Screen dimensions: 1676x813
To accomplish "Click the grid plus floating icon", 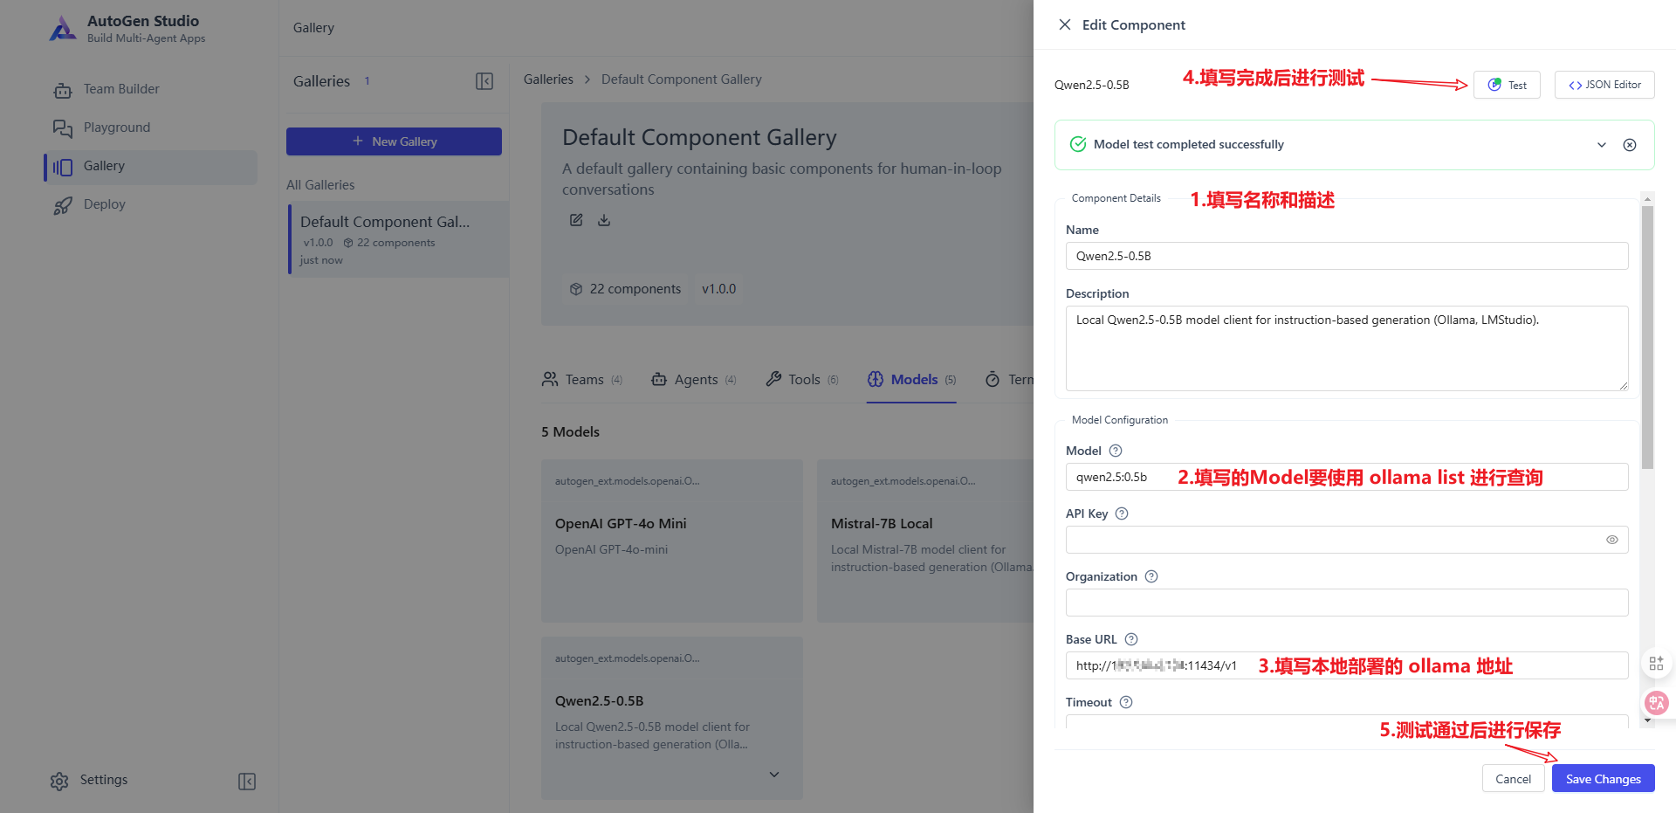I will [x=1656, y=664].
